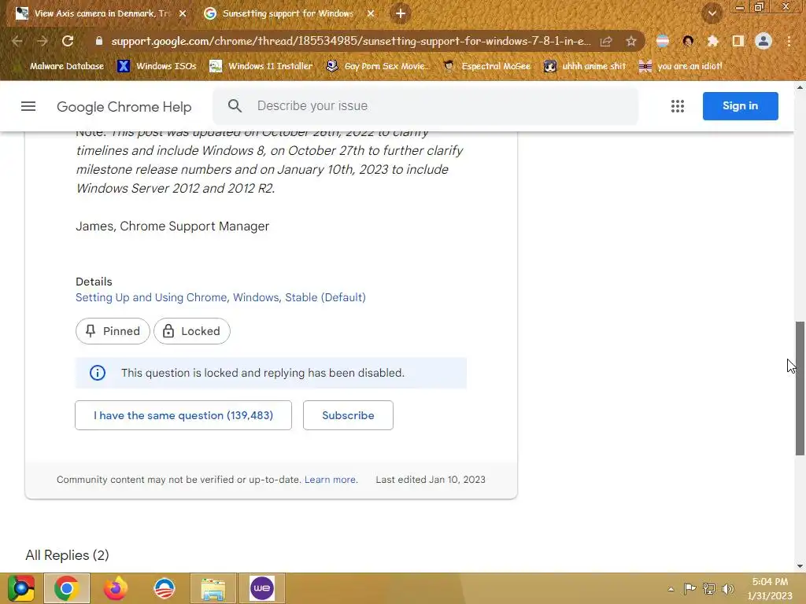This screenshot has width=806, height=604.
Task: Close the View Axis camera tab
Action: coord(183,14)
